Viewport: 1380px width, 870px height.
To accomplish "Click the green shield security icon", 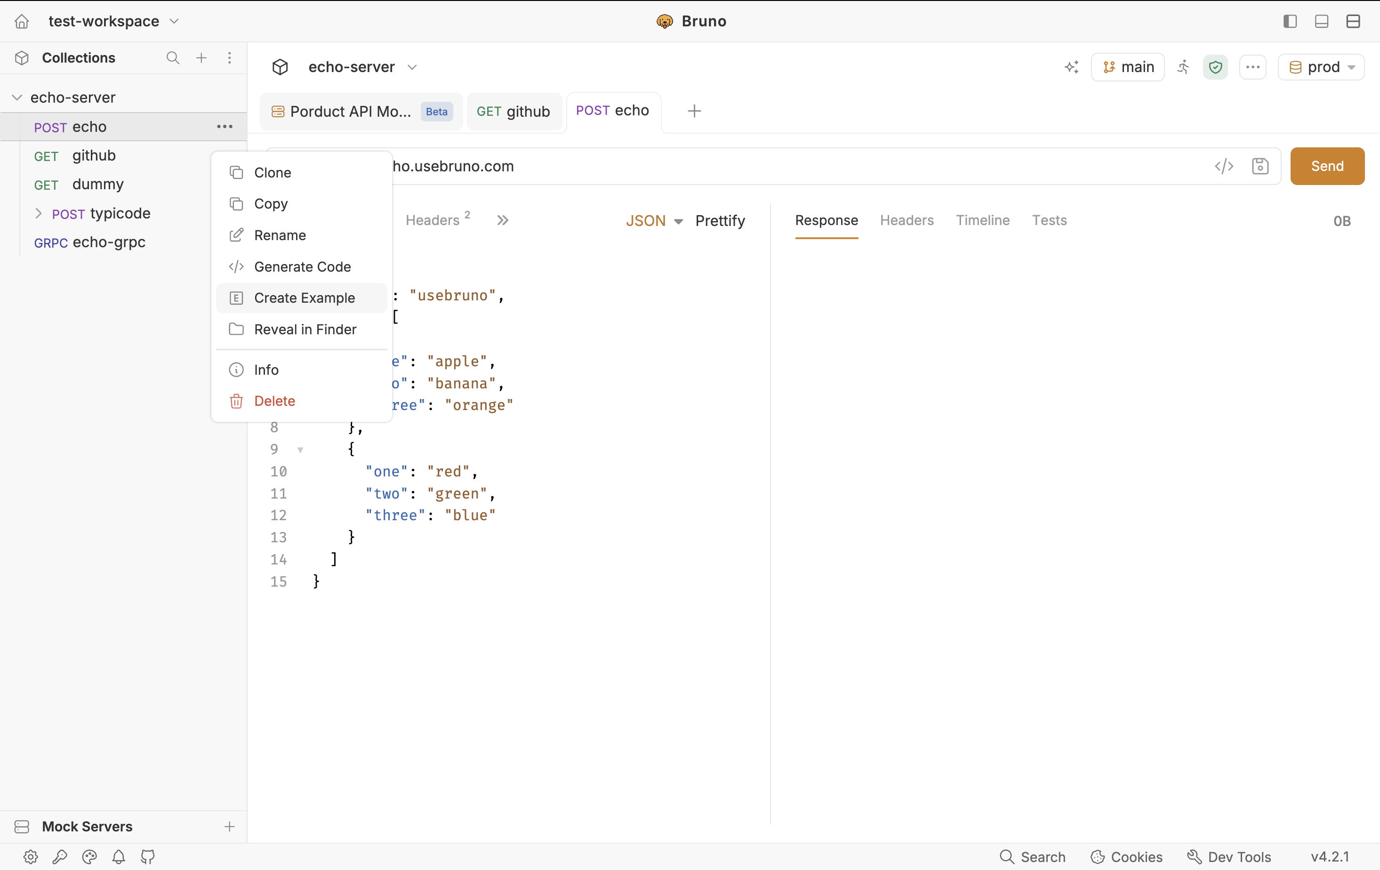I will coord(1215,67).
